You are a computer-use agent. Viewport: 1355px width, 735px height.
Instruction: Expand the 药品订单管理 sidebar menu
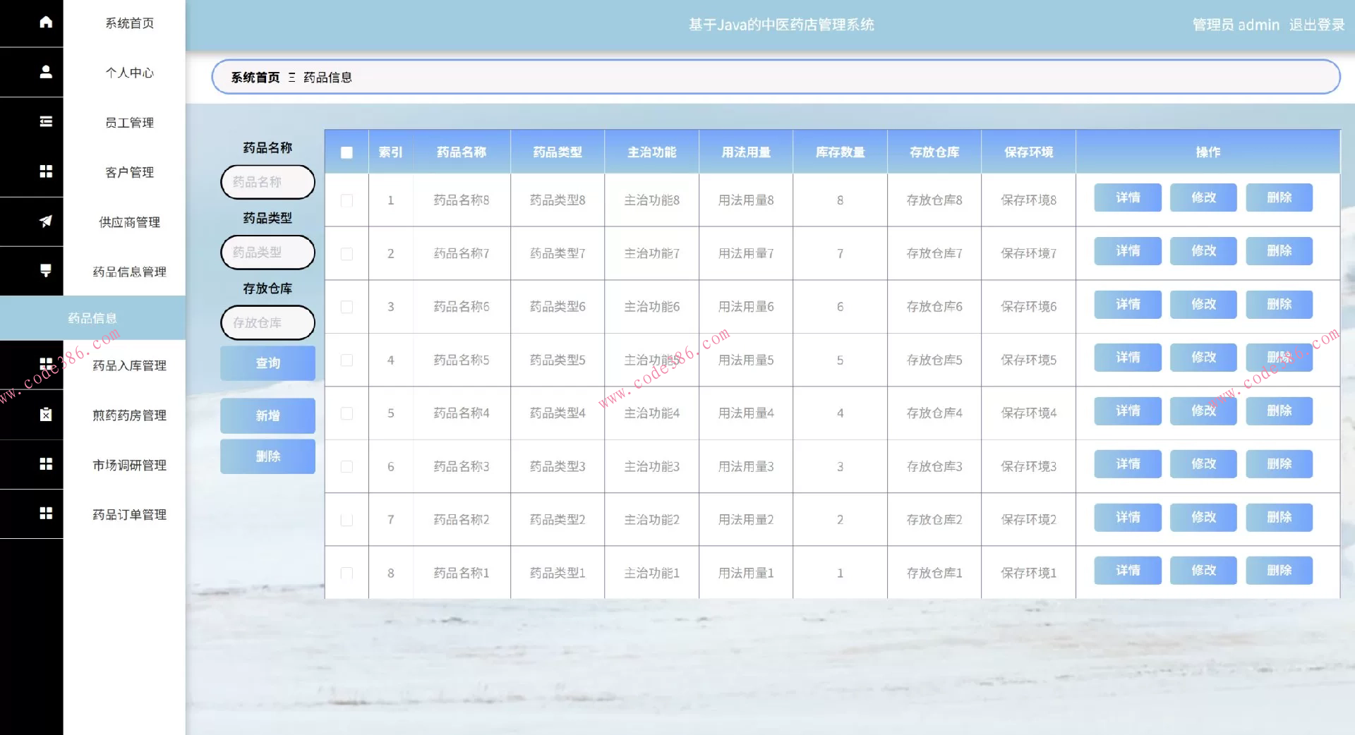point(129,515)
